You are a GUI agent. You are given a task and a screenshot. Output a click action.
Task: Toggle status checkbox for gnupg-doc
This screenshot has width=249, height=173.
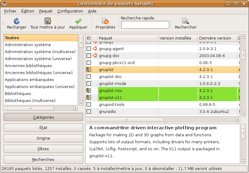coord(89,56)
